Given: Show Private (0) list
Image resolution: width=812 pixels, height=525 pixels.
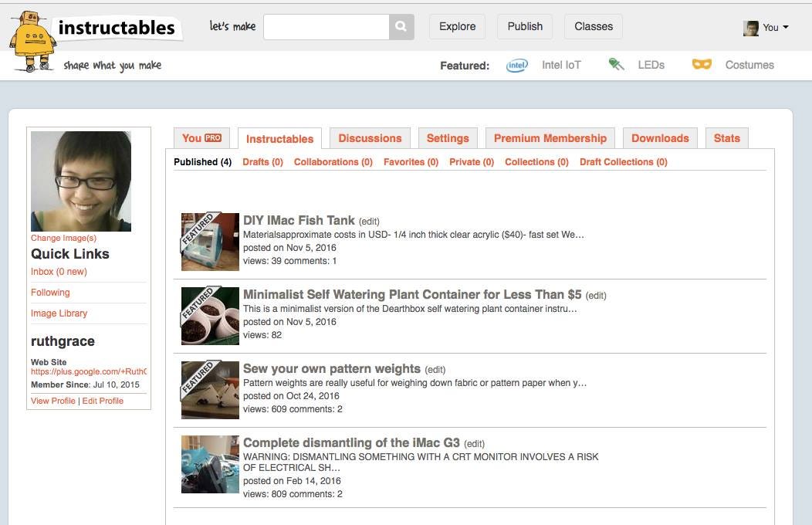Looking at the screenshot, I should [x=472, y=162].
